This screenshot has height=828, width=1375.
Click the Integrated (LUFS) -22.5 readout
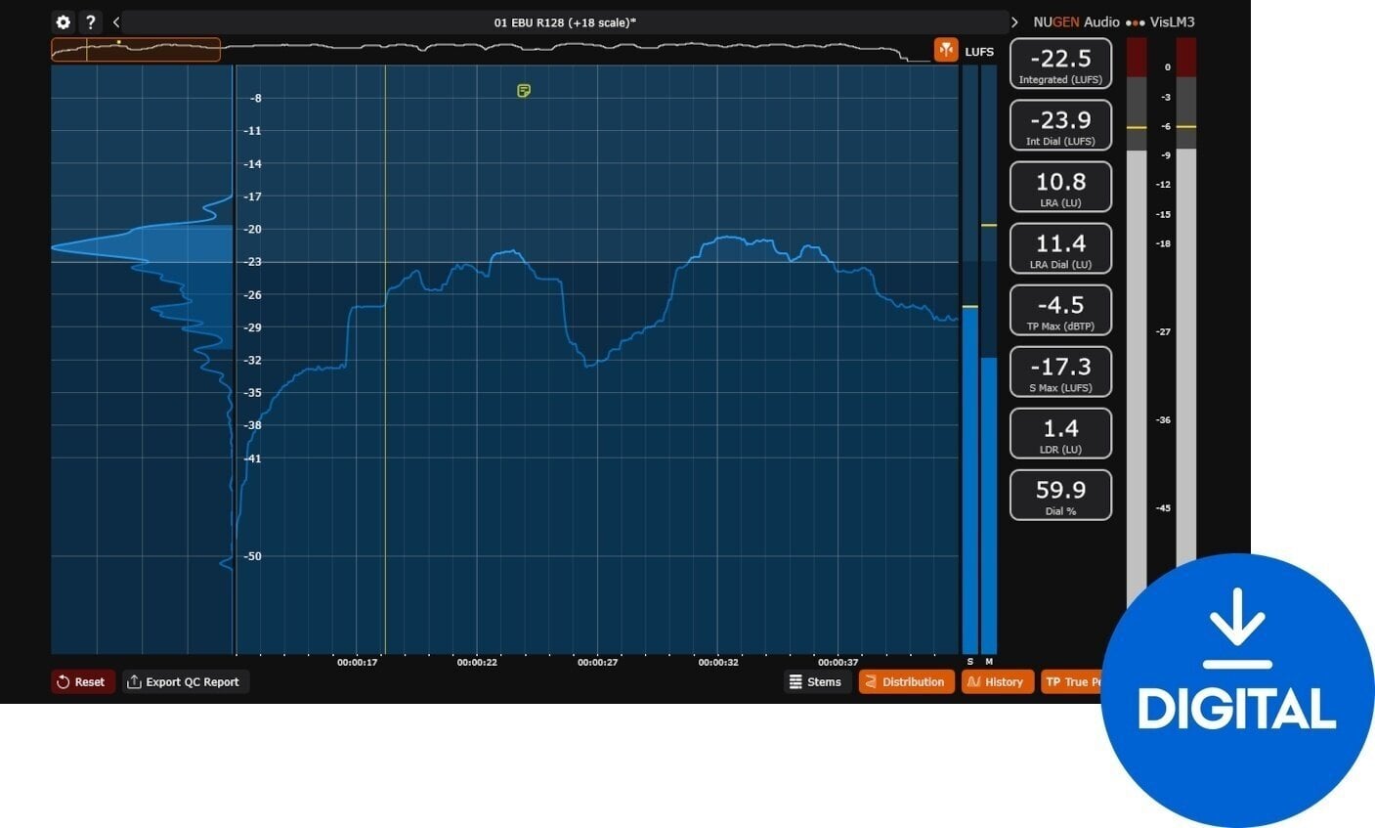tap(1060, 64)
